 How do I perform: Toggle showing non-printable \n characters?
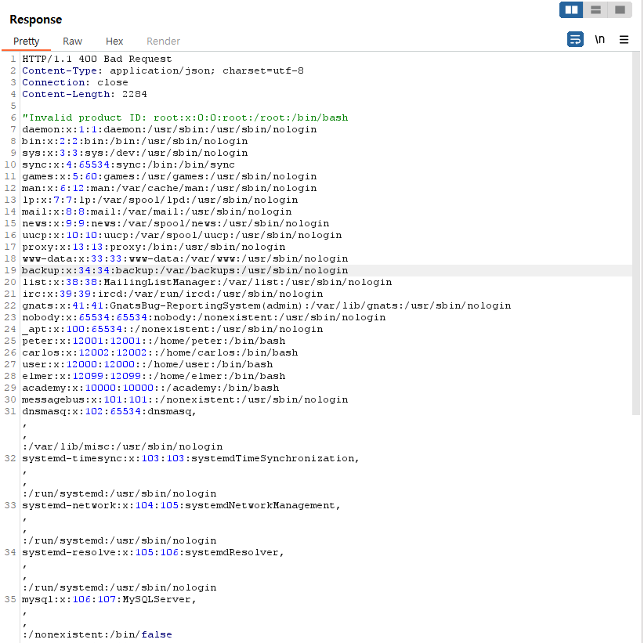[x=599, y=39]
